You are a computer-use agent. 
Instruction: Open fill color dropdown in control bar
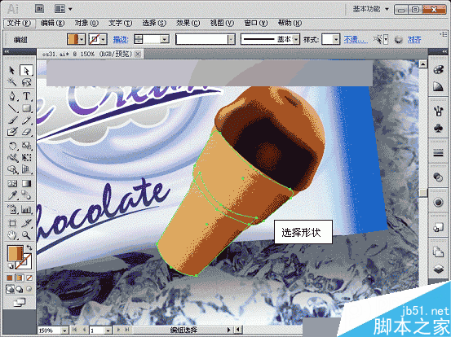(x=82, y=39)
